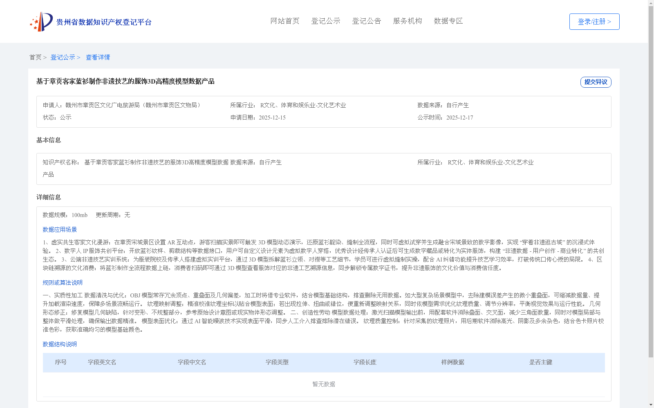Go to 网站首页 menu item
The height and width of the screenshot is (408, 654).
285,21
